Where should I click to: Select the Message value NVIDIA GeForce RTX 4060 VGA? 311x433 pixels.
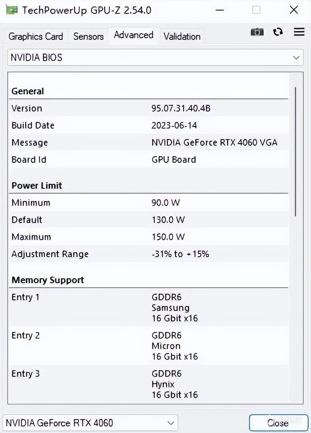[215, 142]
